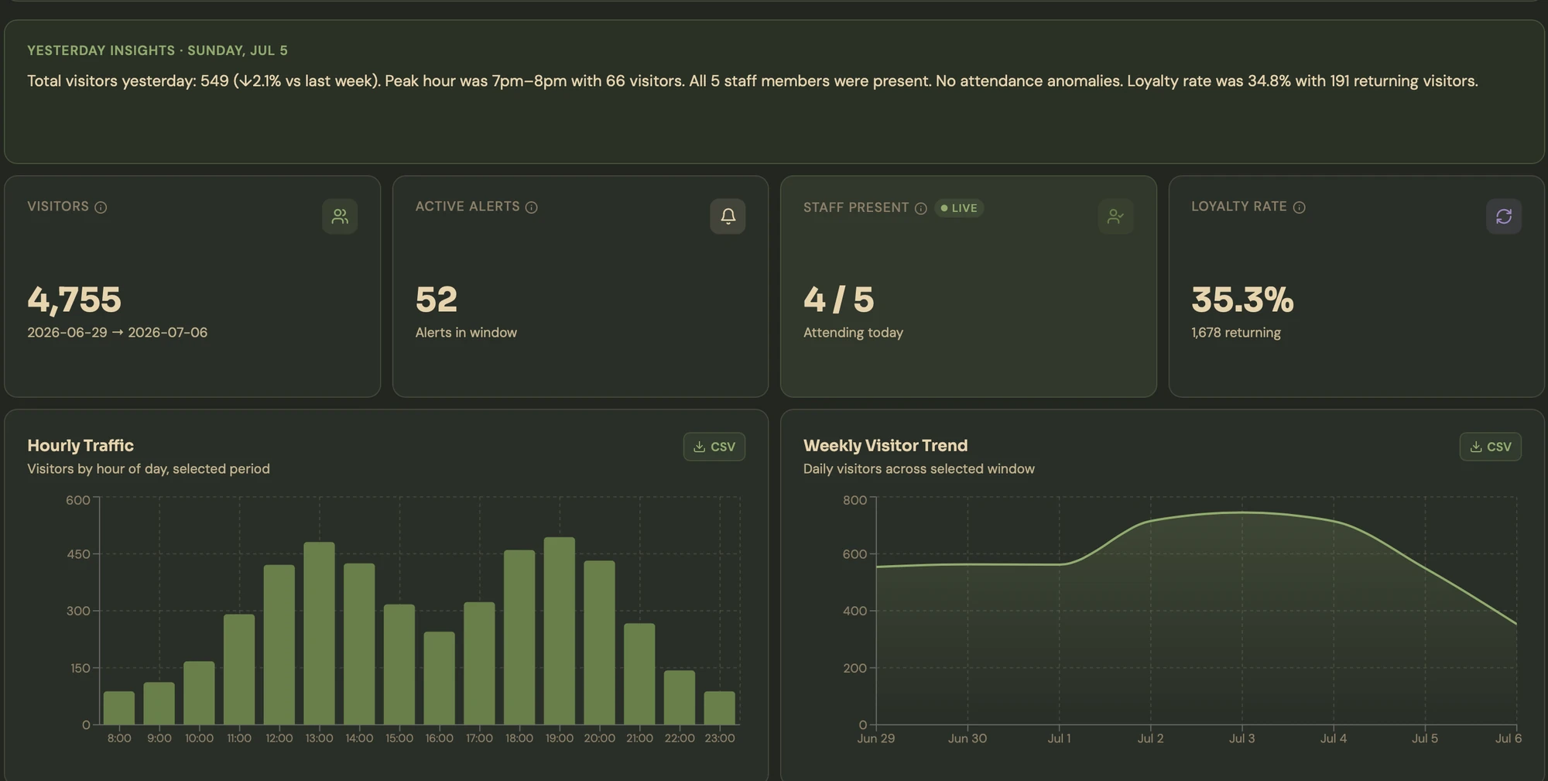The height and width of the screenshot is (781, 1548).
Task: Click the 10:00 bar in Hourly Traffic
Action: (199, 693)
